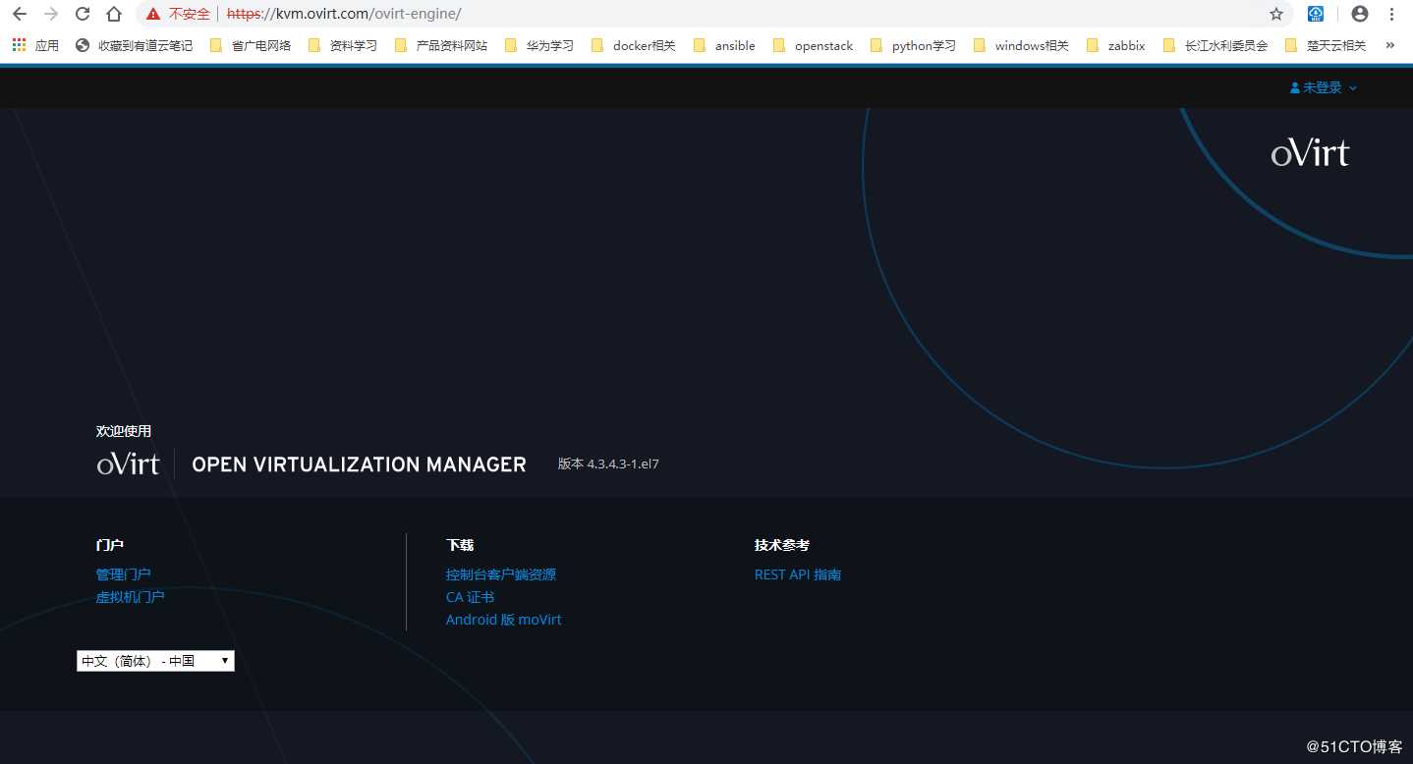Click the OPEN VIRTUALIZATION MANAGER title
The image size is (1413, 764).
(x=359, y=464)
